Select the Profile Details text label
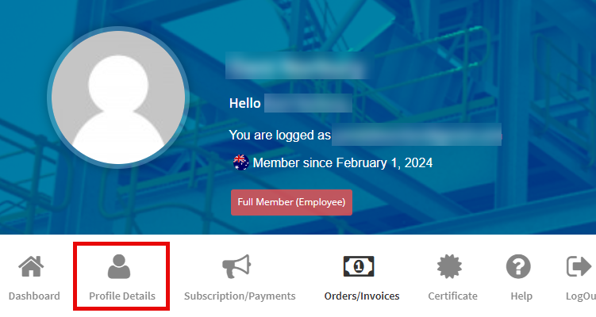Viewport: 596px width, 317px height. 121,296
